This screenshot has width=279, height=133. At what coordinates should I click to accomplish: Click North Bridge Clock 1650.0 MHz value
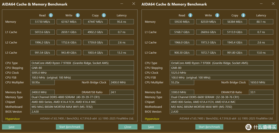[261, 82]
